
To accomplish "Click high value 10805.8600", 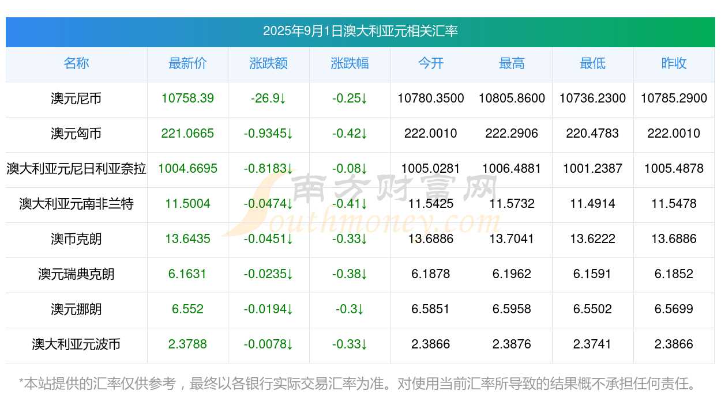I will click(x=512, y=98).
